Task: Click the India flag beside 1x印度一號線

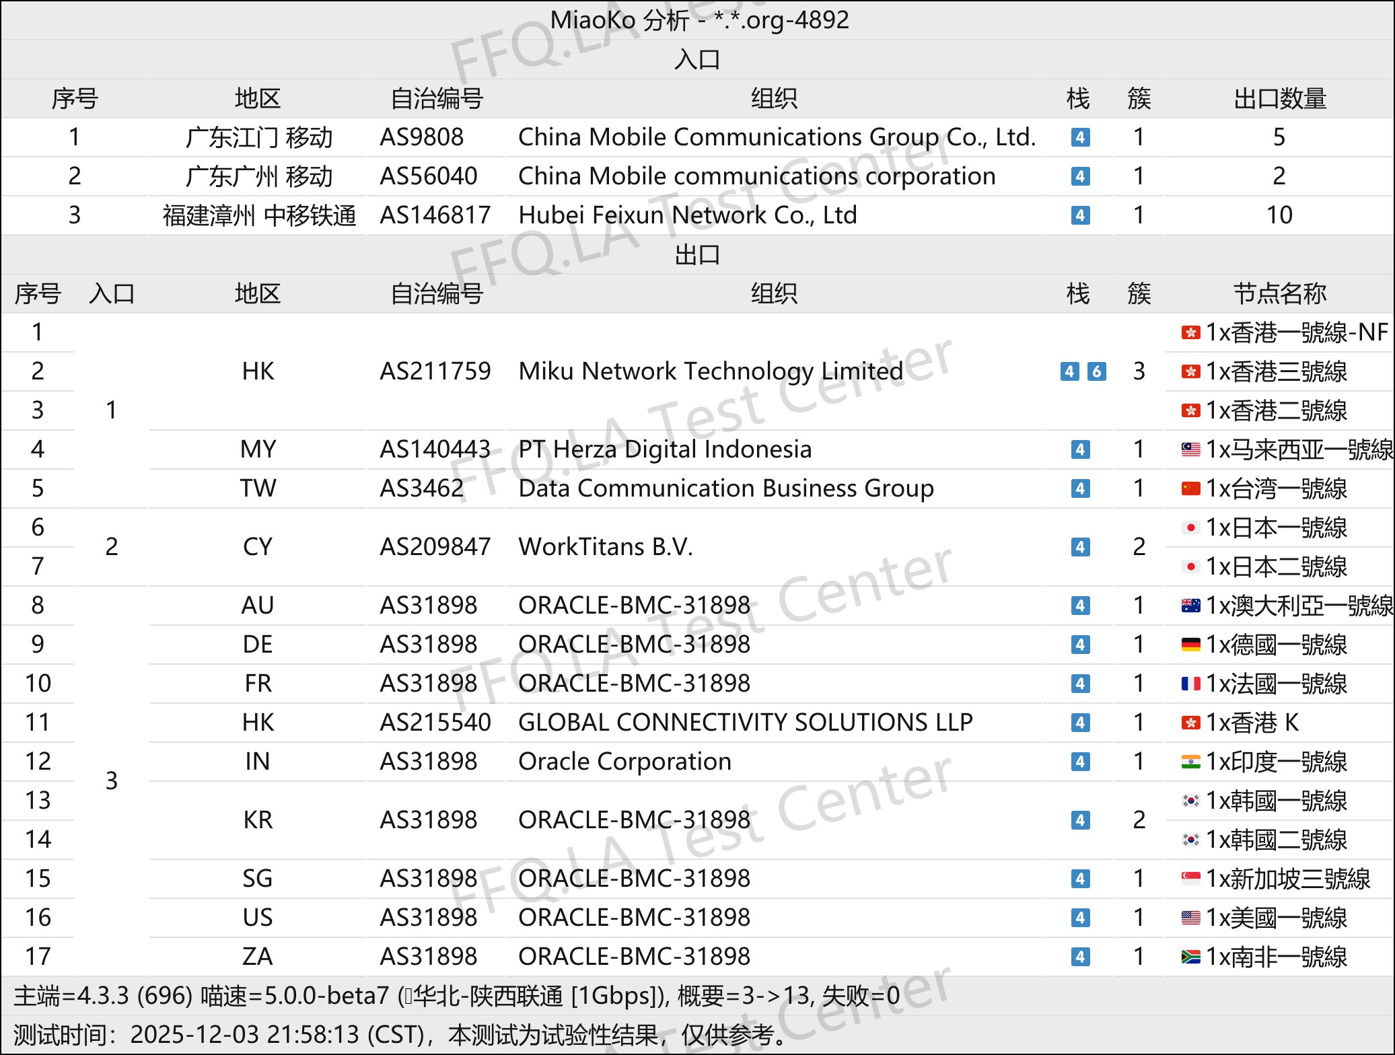Action: pyautogui.click(x=1190, y=762)
